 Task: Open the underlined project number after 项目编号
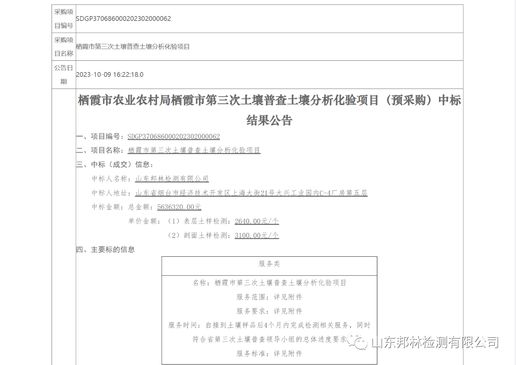click(173, 136)
